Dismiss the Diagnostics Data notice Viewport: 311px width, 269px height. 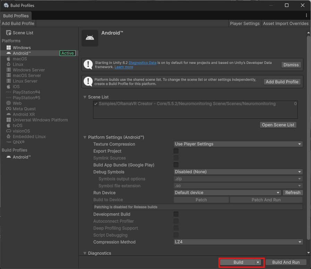(x=291, y=65)
